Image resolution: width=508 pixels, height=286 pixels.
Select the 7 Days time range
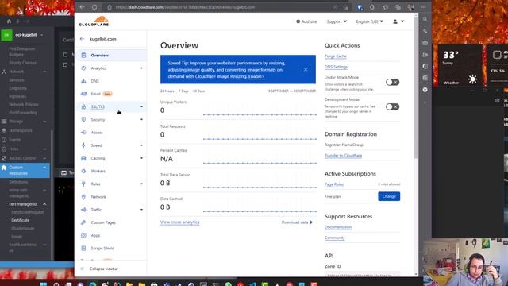[183, 91]
